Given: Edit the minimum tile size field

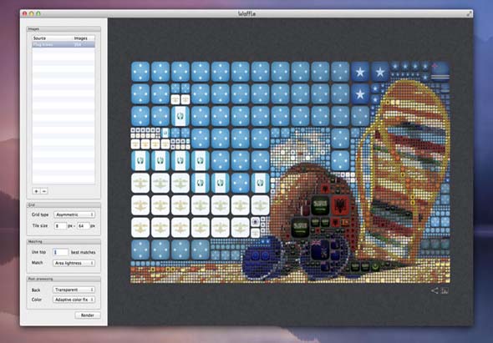Looking at the screenshot, I should pyautogui.click(x=60, y=226).
